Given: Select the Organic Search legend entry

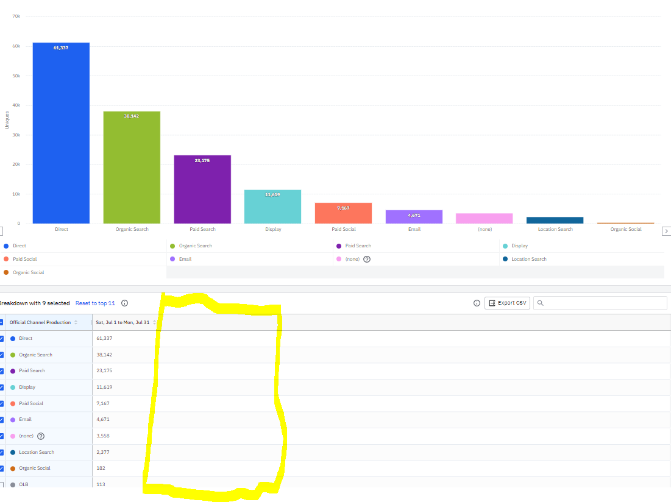Looking at the screenshot, I should [191, 246].
